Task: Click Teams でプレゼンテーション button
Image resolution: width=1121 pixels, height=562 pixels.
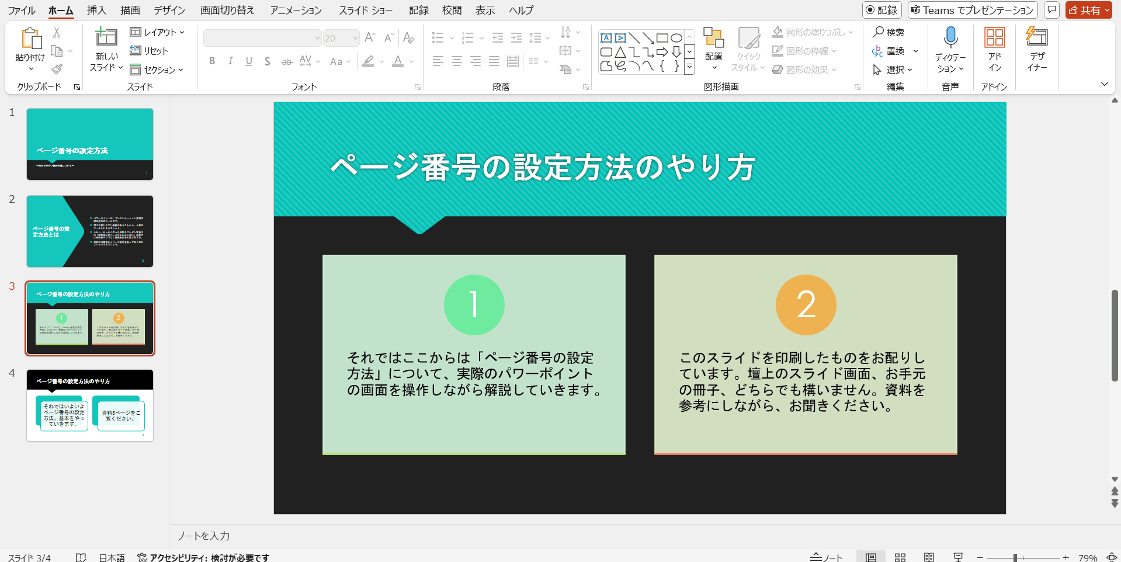Action: (973, 10)
